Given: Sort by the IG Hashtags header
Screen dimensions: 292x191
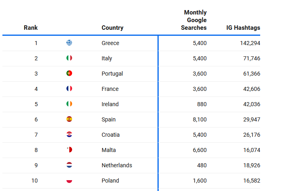Looking at the screenshot, I should pos(243,28).
